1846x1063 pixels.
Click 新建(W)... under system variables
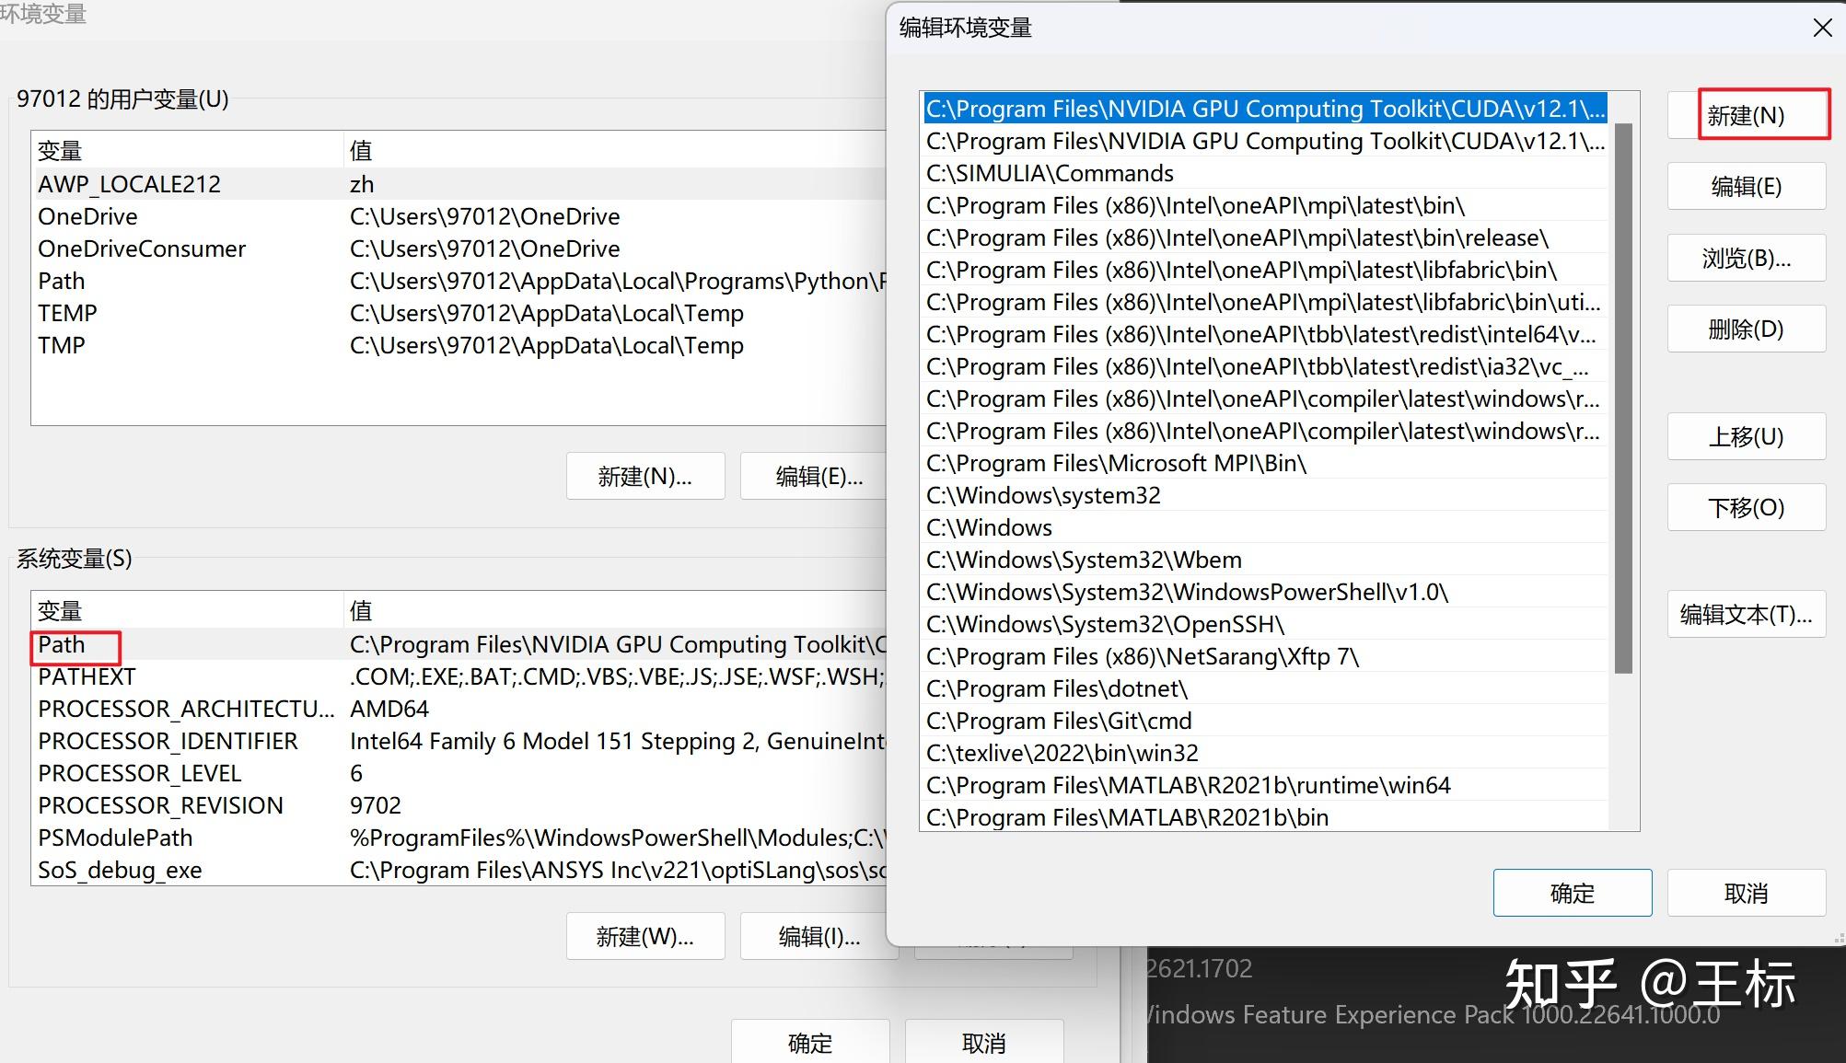click(644, 936)
